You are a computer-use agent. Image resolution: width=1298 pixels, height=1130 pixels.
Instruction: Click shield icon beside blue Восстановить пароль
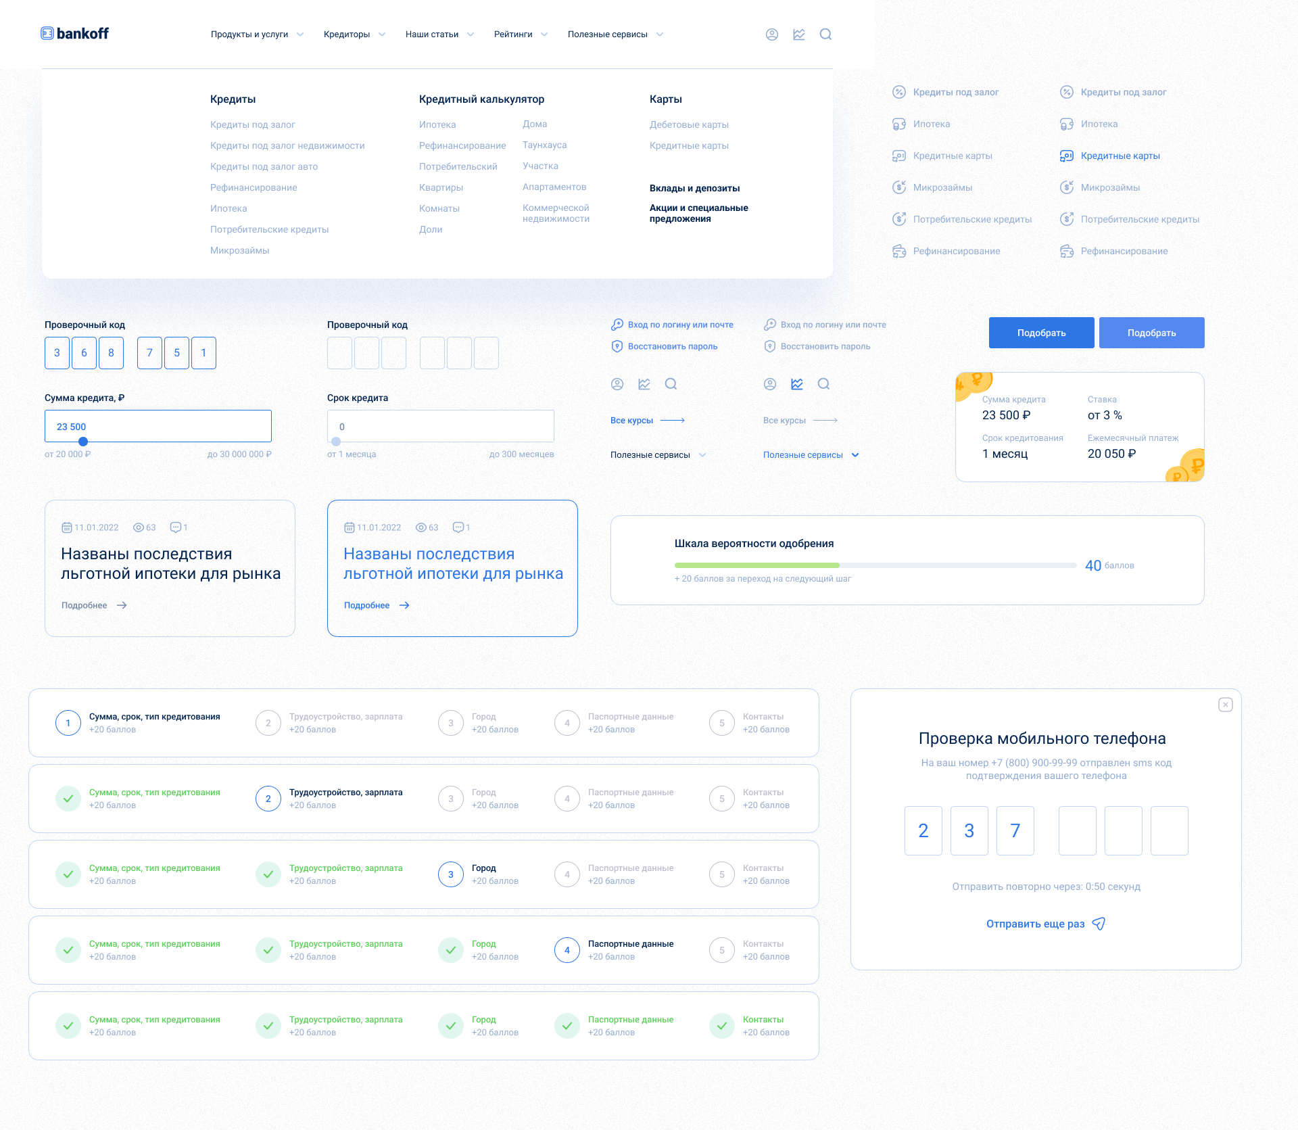click(617, 346)
